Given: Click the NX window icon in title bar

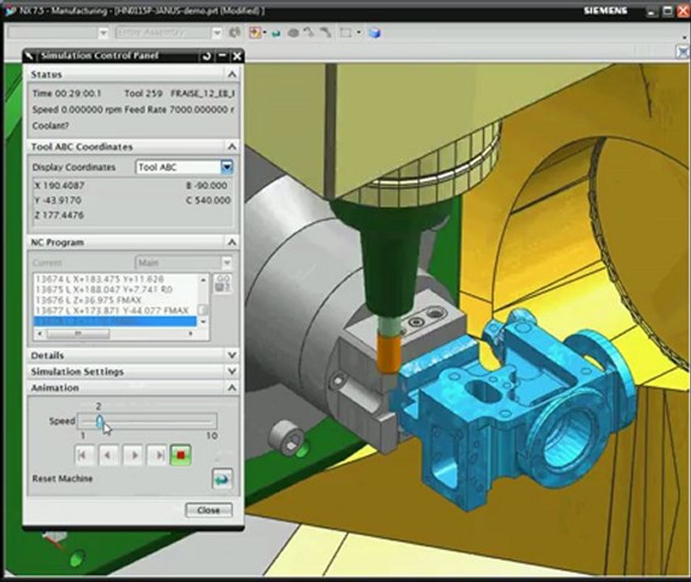Looking at the screenshot, I should tap(11, 11).
